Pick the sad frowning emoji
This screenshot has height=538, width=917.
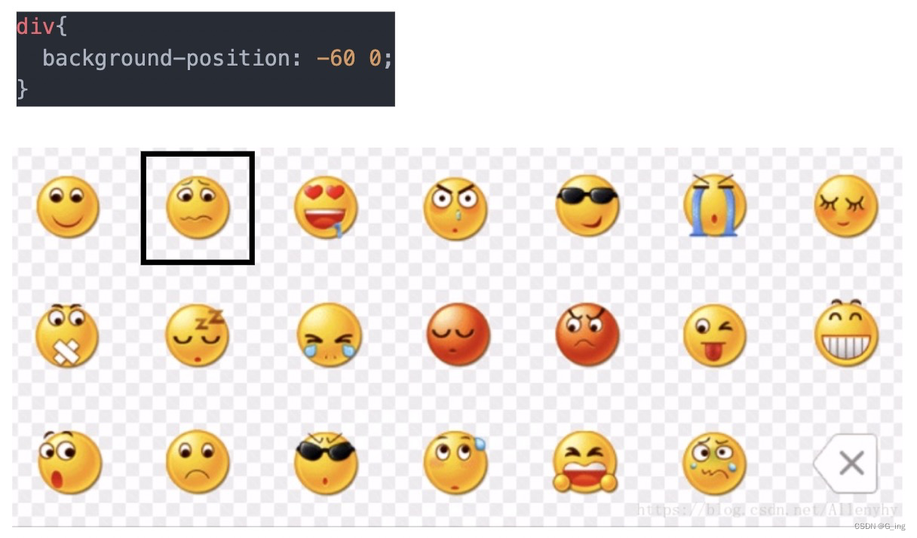[x=198, y=462]
